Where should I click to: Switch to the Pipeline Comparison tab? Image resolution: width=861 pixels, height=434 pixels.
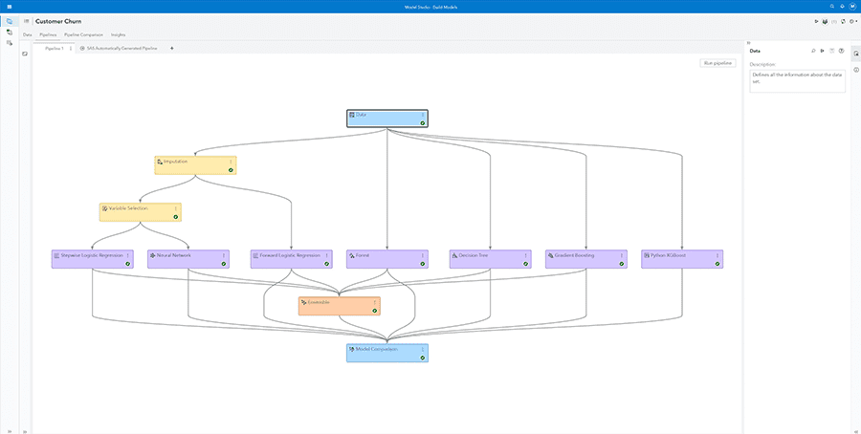pyautogui.click(x=83, y=34)
